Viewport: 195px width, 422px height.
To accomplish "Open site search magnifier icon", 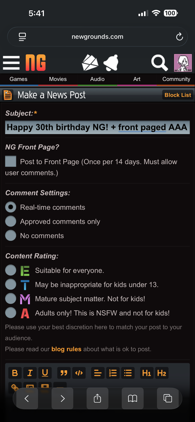I will pyautogui.click(x=160, y=63).
